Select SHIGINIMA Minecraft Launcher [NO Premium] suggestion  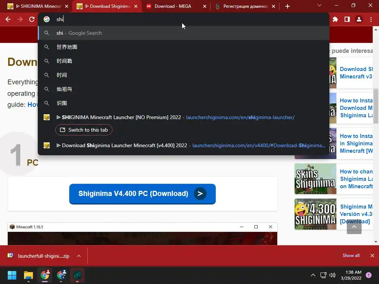184,117
